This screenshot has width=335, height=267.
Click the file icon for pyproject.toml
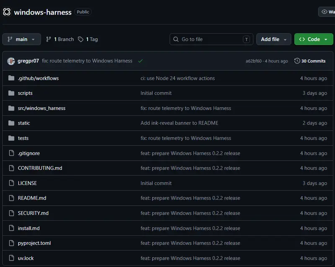(x=11, y=243)
